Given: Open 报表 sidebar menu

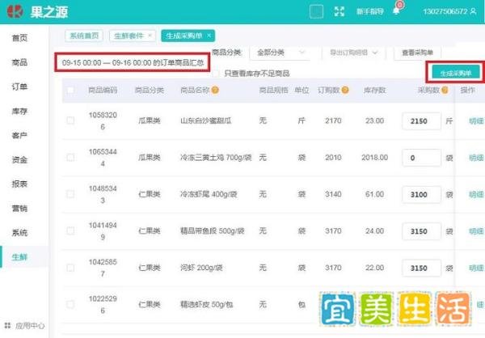Looking at the screenshot, I should 19,184.
